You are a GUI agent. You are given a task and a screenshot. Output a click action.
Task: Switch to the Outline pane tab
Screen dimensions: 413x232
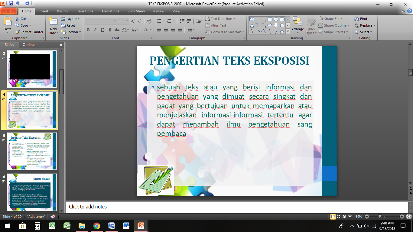(29, 45)
